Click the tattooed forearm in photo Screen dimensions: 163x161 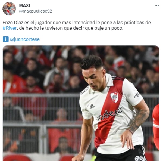coord(138,121)
